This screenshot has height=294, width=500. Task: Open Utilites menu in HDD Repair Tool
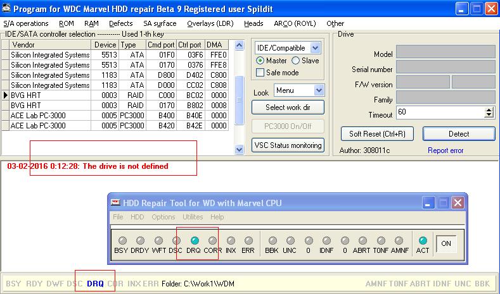(x=193, y=217)
